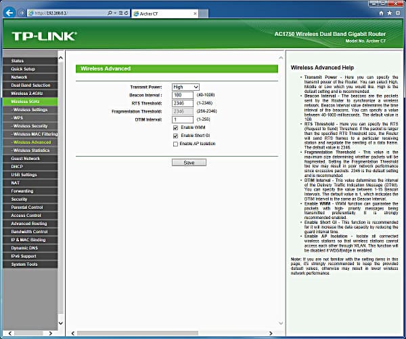Click the Save button
406x339 pixels.
(x=189, y=163)
